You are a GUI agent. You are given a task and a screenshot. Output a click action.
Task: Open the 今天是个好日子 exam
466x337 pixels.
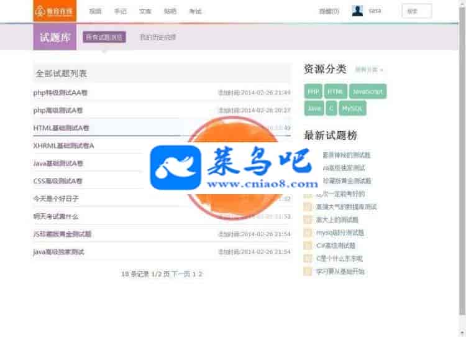click(56, 198)
